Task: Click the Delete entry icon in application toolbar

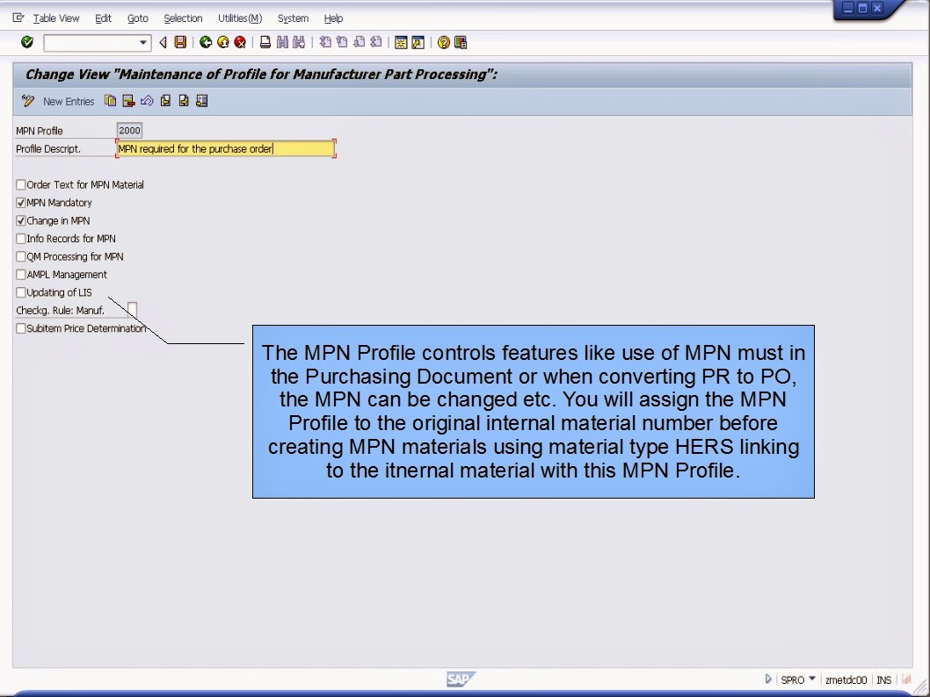Action: point(129,101)
